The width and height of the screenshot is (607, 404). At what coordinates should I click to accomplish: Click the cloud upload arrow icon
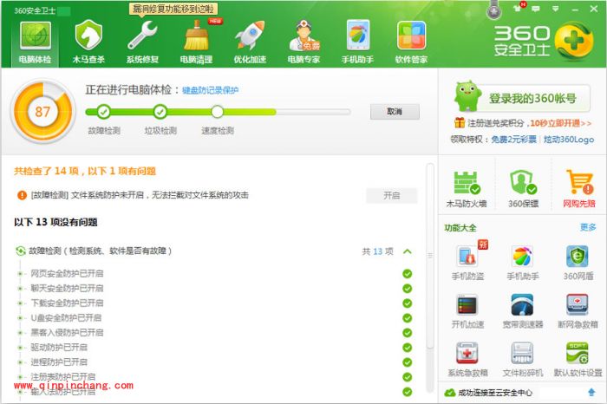click(591, 393)
